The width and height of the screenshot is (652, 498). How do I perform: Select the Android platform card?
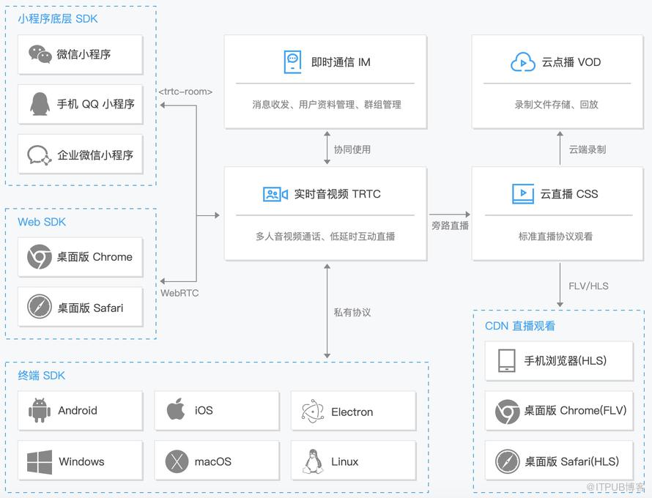(x=81, y=411)
